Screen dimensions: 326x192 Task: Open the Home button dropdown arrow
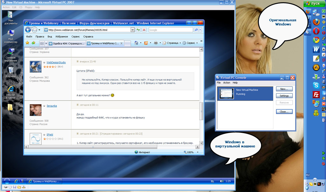[140, 43]
